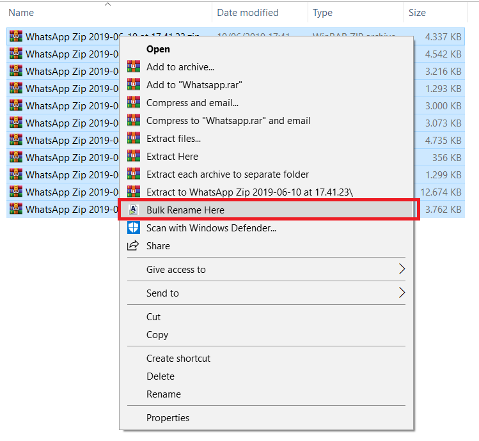The height and width of the screenshot is (441, 479).
Task: Click Windows Defender shield icon
Action: 134,228
